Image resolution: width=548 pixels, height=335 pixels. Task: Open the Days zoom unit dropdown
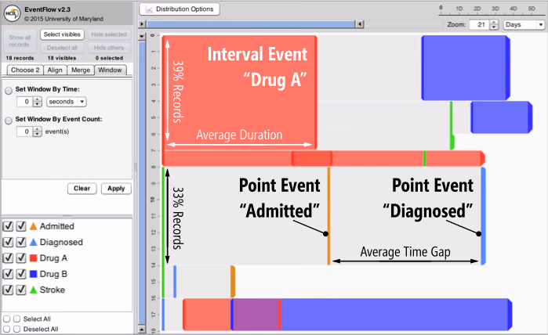tap(524, 24)
